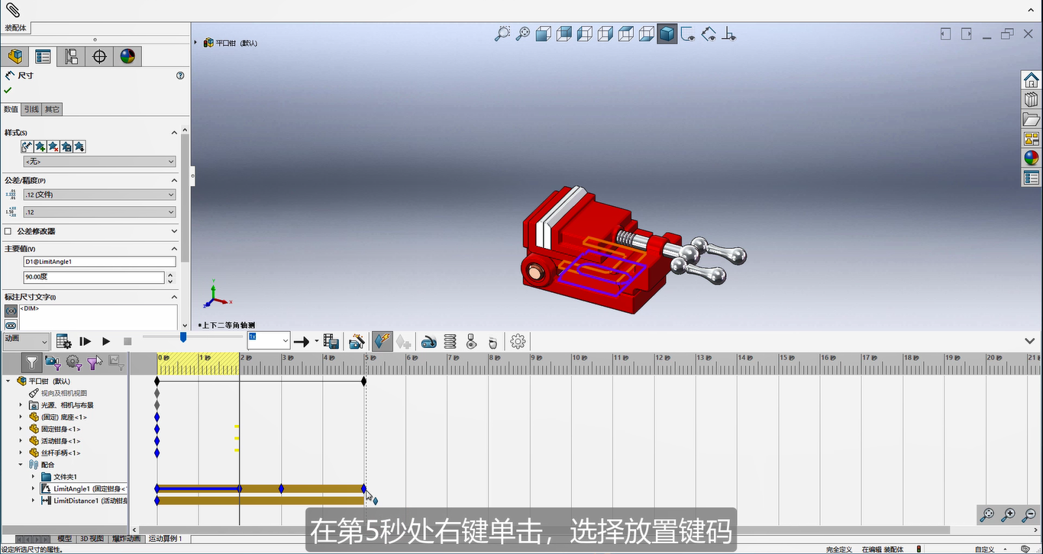Collapse the motion study panel chevron

point(1030,341)
